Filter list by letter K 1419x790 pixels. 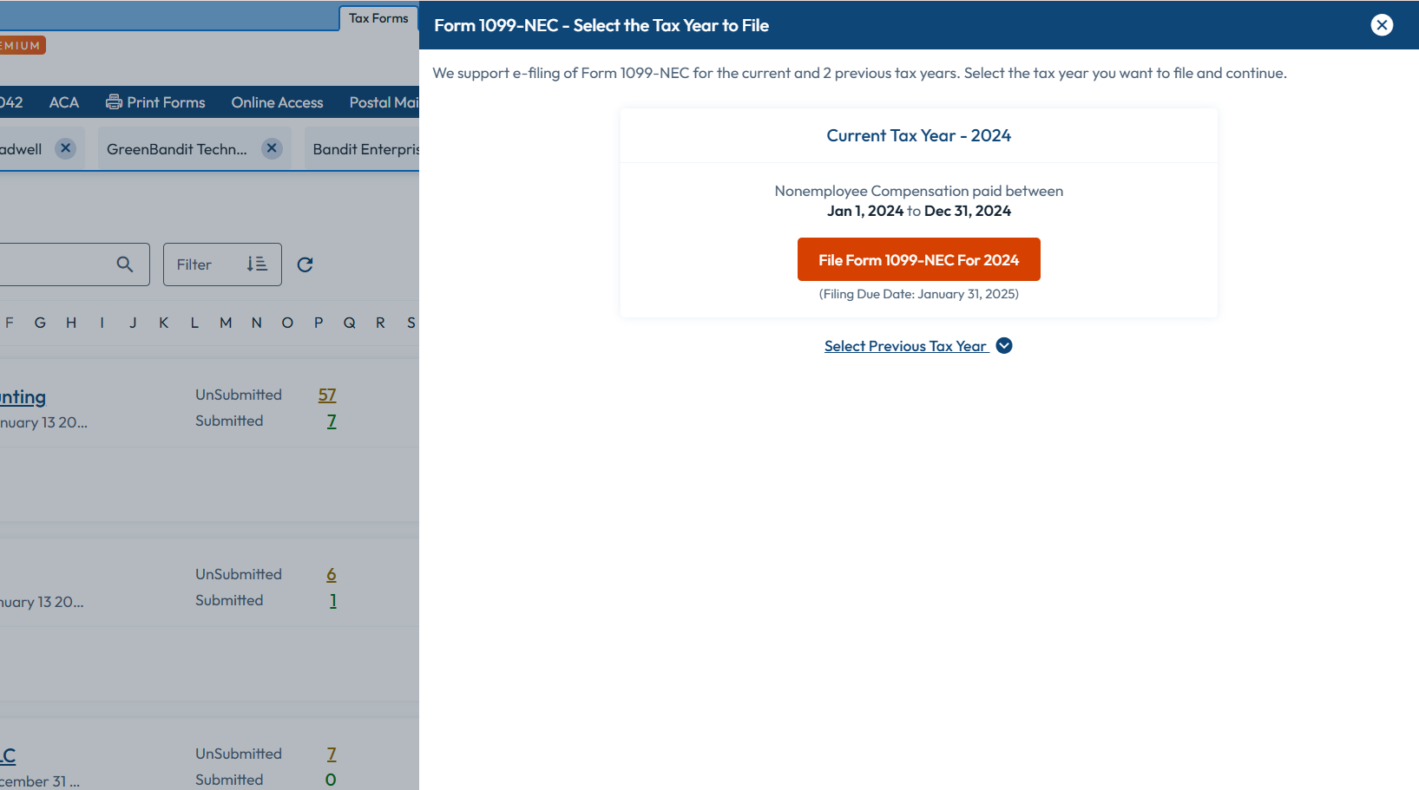click(x=163, y=323)
